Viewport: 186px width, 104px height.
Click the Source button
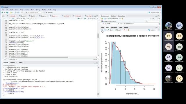point(91,18)
